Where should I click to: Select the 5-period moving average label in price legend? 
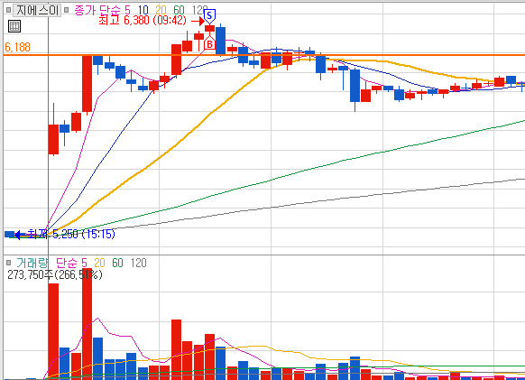[x=127, y=11]
